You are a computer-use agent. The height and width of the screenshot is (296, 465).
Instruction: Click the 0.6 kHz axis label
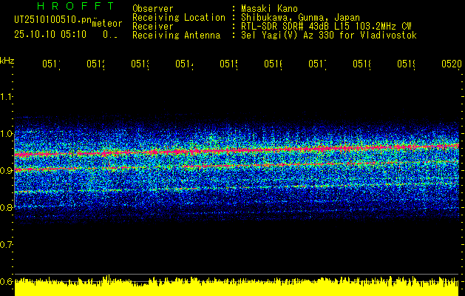tap(6, 281)
